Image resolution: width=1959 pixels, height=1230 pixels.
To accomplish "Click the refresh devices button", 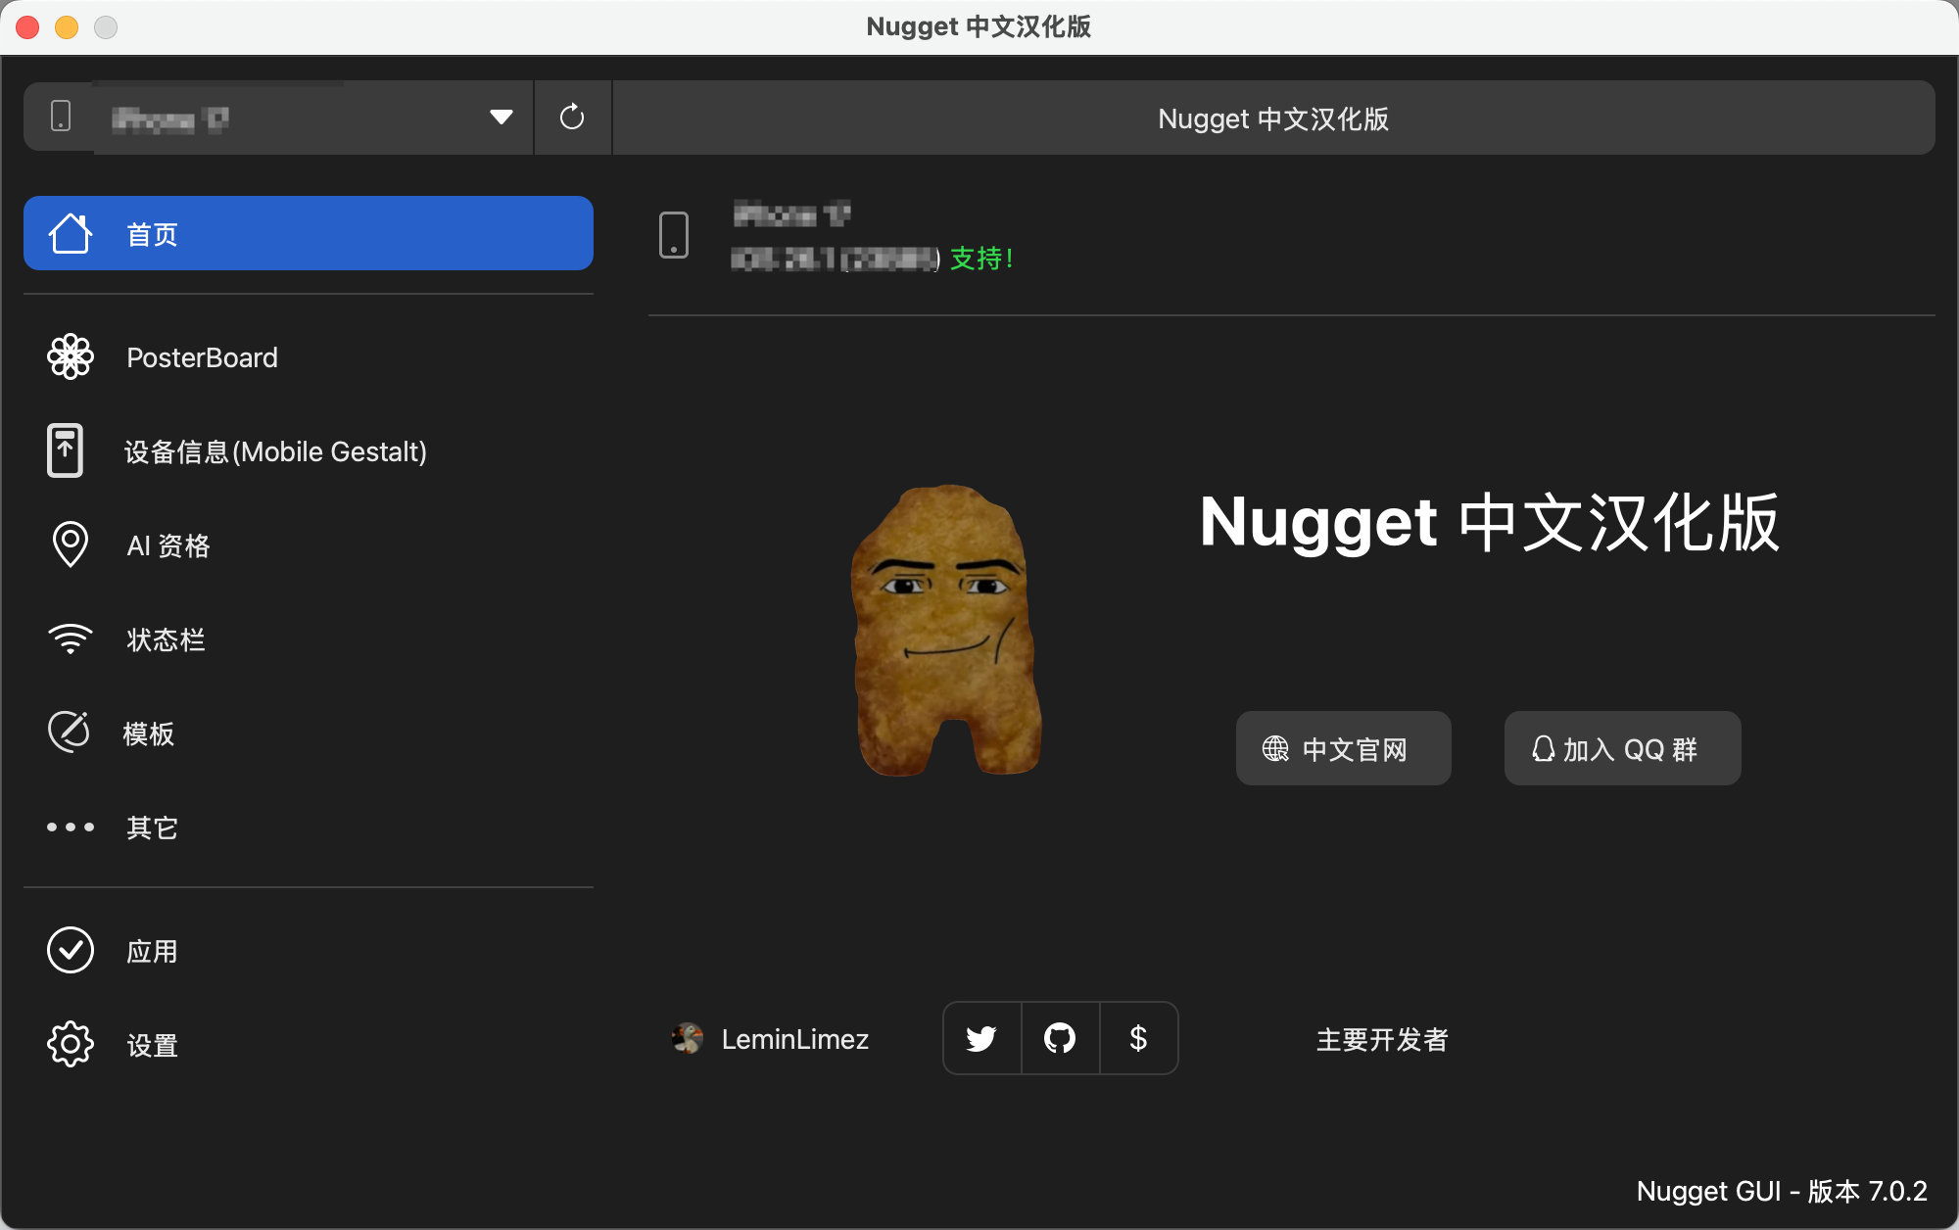I will point(572,118).
